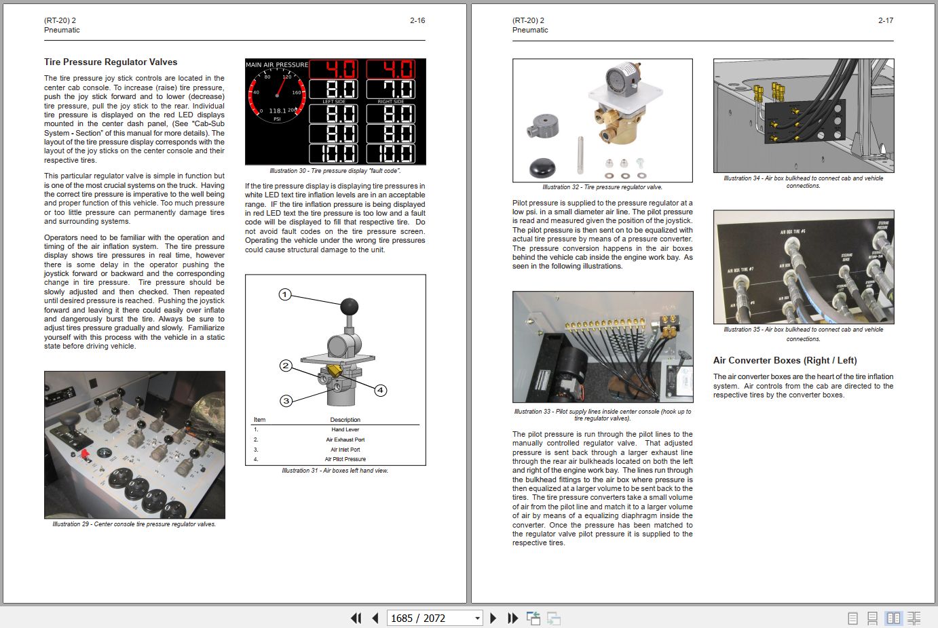
Task: Expand the page navigation combo box
Action: pos(476,618)
